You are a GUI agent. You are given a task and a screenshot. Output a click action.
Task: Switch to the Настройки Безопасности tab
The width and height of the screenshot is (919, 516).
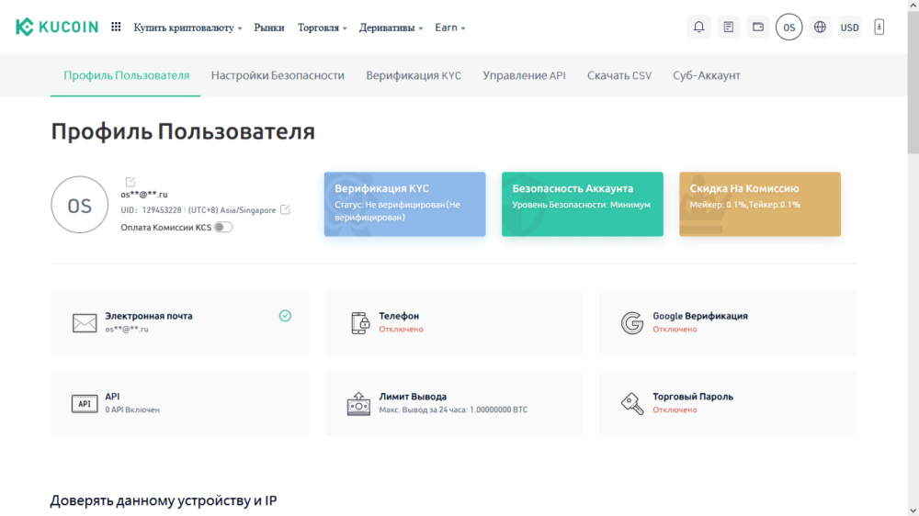point(278,75)
